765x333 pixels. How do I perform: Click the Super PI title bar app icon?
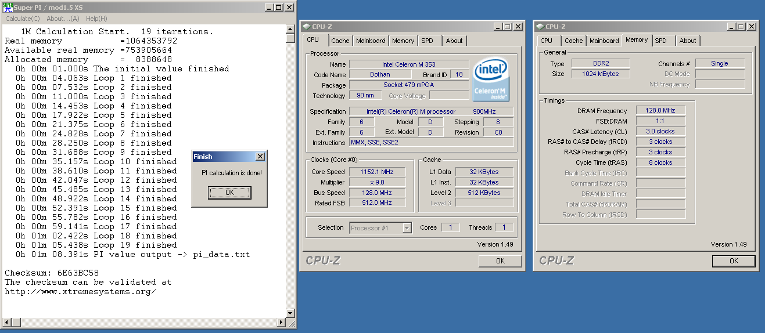8,7
